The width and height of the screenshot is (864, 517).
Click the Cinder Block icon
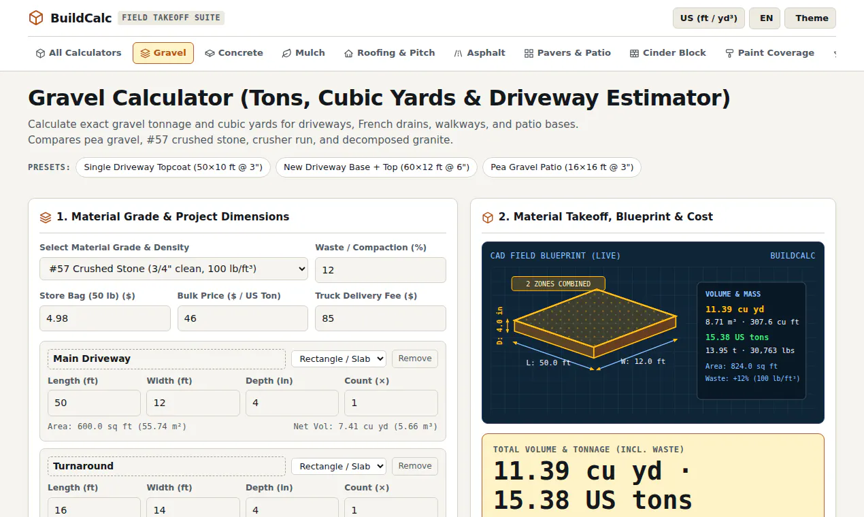point(634,53)
